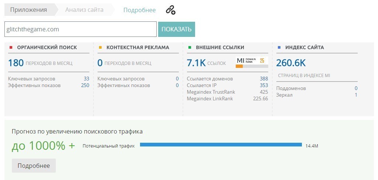Click the MI Domain Rank 25 badge
The width and height of the screenshot is (378, 180).
point(252,62)
